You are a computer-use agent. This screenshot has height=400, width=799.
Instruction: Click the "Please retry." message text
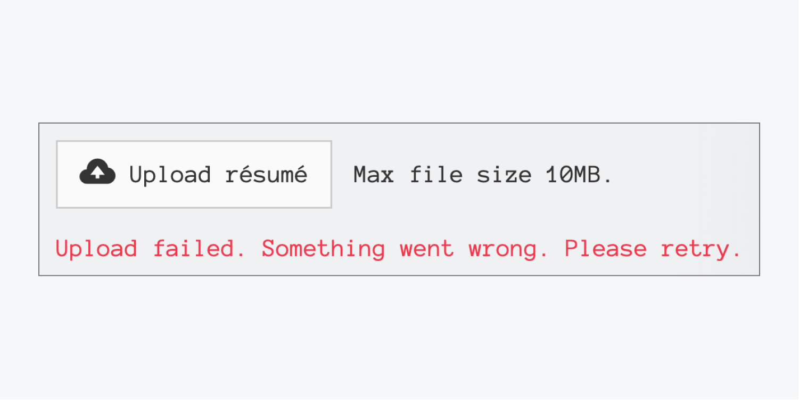[653, 249]
